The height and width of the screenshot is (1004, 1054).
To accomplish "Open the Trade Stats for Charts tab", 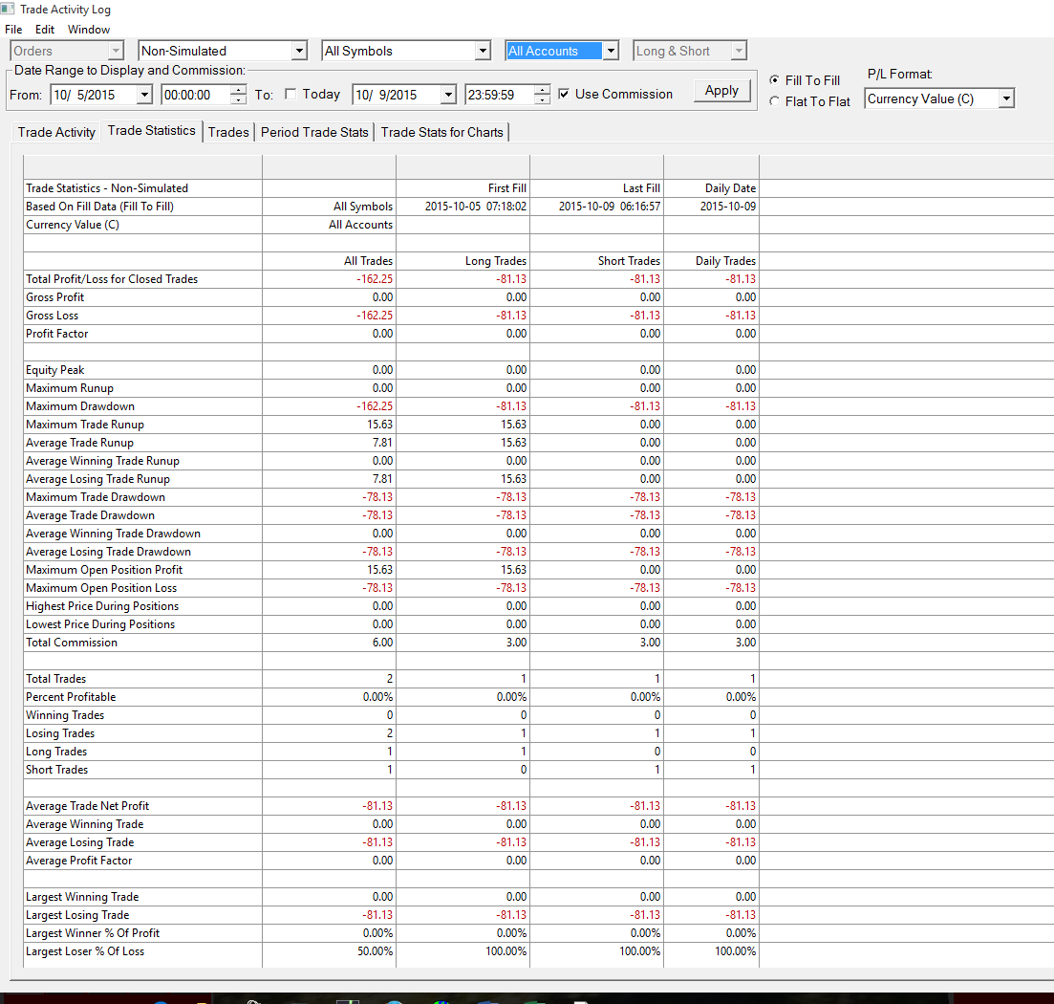I will coord(442,133).
